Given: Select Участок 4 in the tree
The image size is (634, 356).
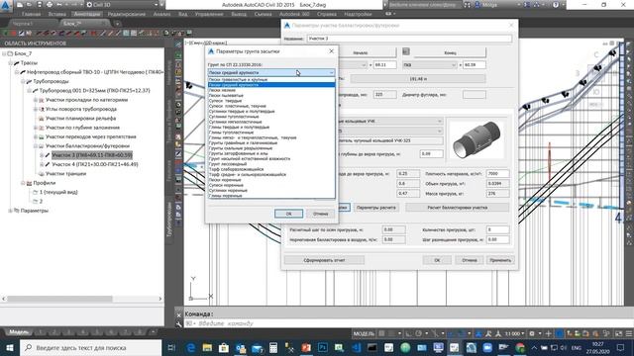Looking at the screenshot, I should pyautogui.click(x=95, y=165).
